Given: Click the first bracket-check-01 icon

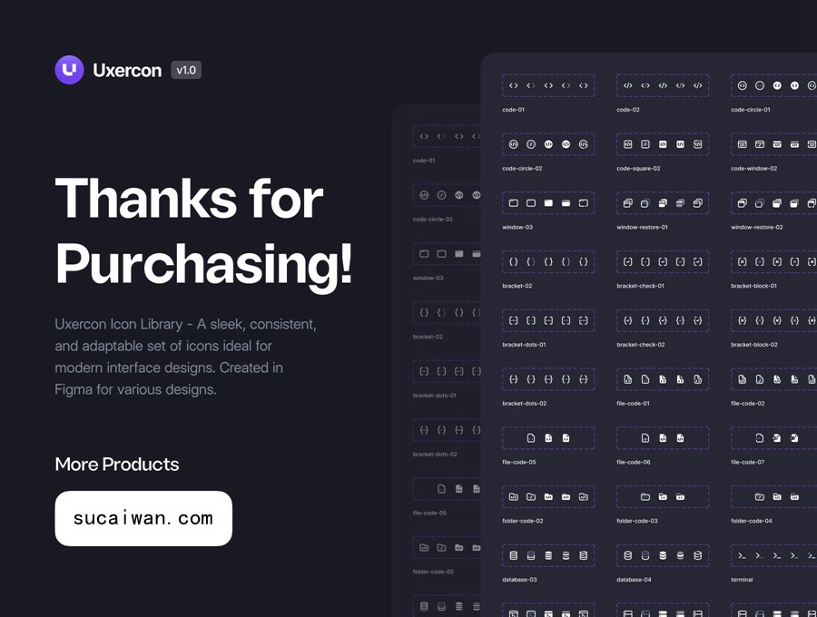Looking at the screenshot, I should (x=628, y=261).
